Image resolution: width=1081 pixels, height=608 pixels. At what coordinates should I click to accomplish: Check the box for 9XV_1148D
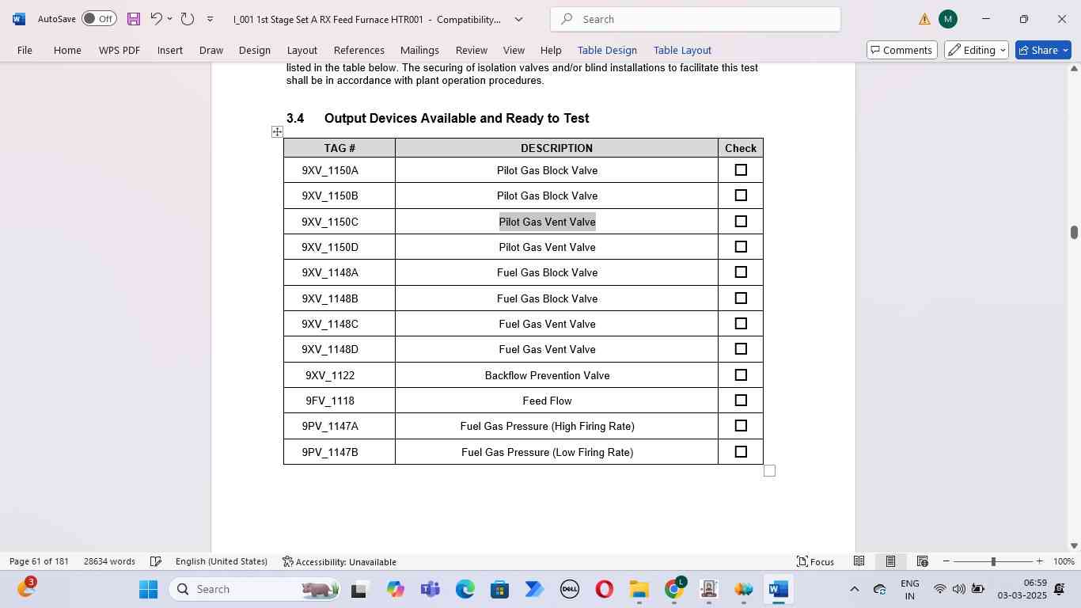point(741,348)
